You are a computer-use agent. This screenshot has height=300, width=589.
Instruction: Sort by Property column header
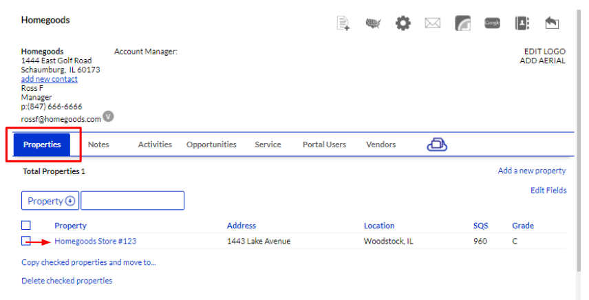(x=71, y=226)
